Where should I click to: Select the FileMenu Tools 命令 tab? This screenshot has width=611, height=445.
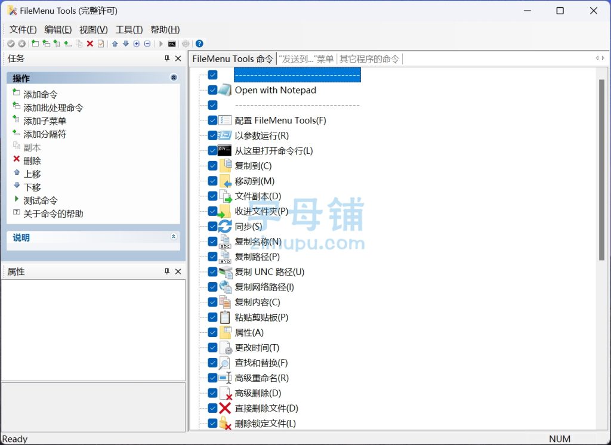[x=233, y=59]
